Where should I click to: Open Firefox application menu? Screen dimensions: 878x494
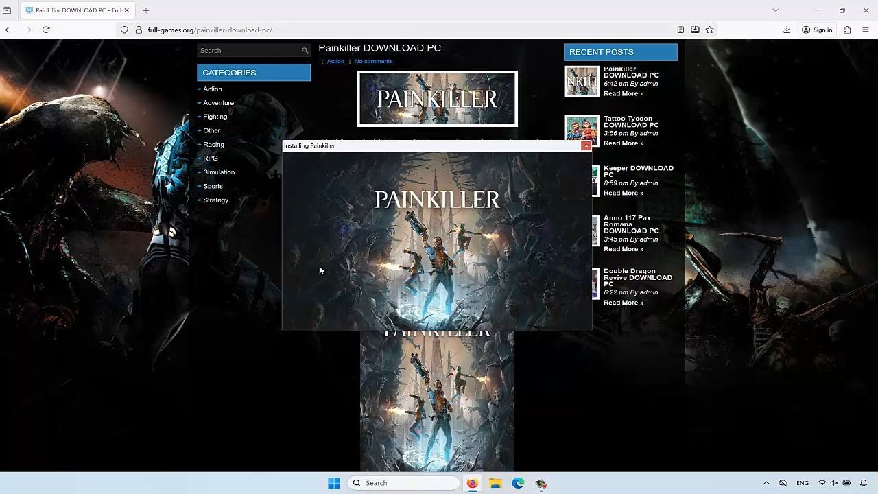coord(865,30)
